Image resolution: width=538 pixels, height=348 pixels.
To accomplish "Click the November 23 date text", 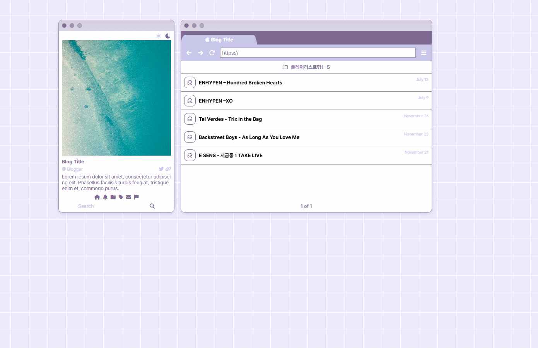I will click(x=416, y=134).
